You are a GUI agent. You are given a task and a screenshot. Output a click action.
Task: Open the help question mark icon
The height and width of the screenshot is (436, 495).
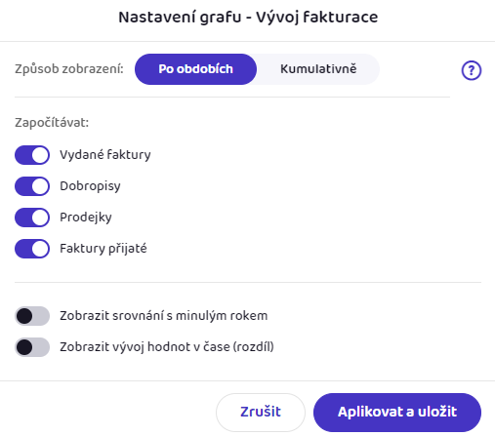pyautogui.click(x=471, y=70)
